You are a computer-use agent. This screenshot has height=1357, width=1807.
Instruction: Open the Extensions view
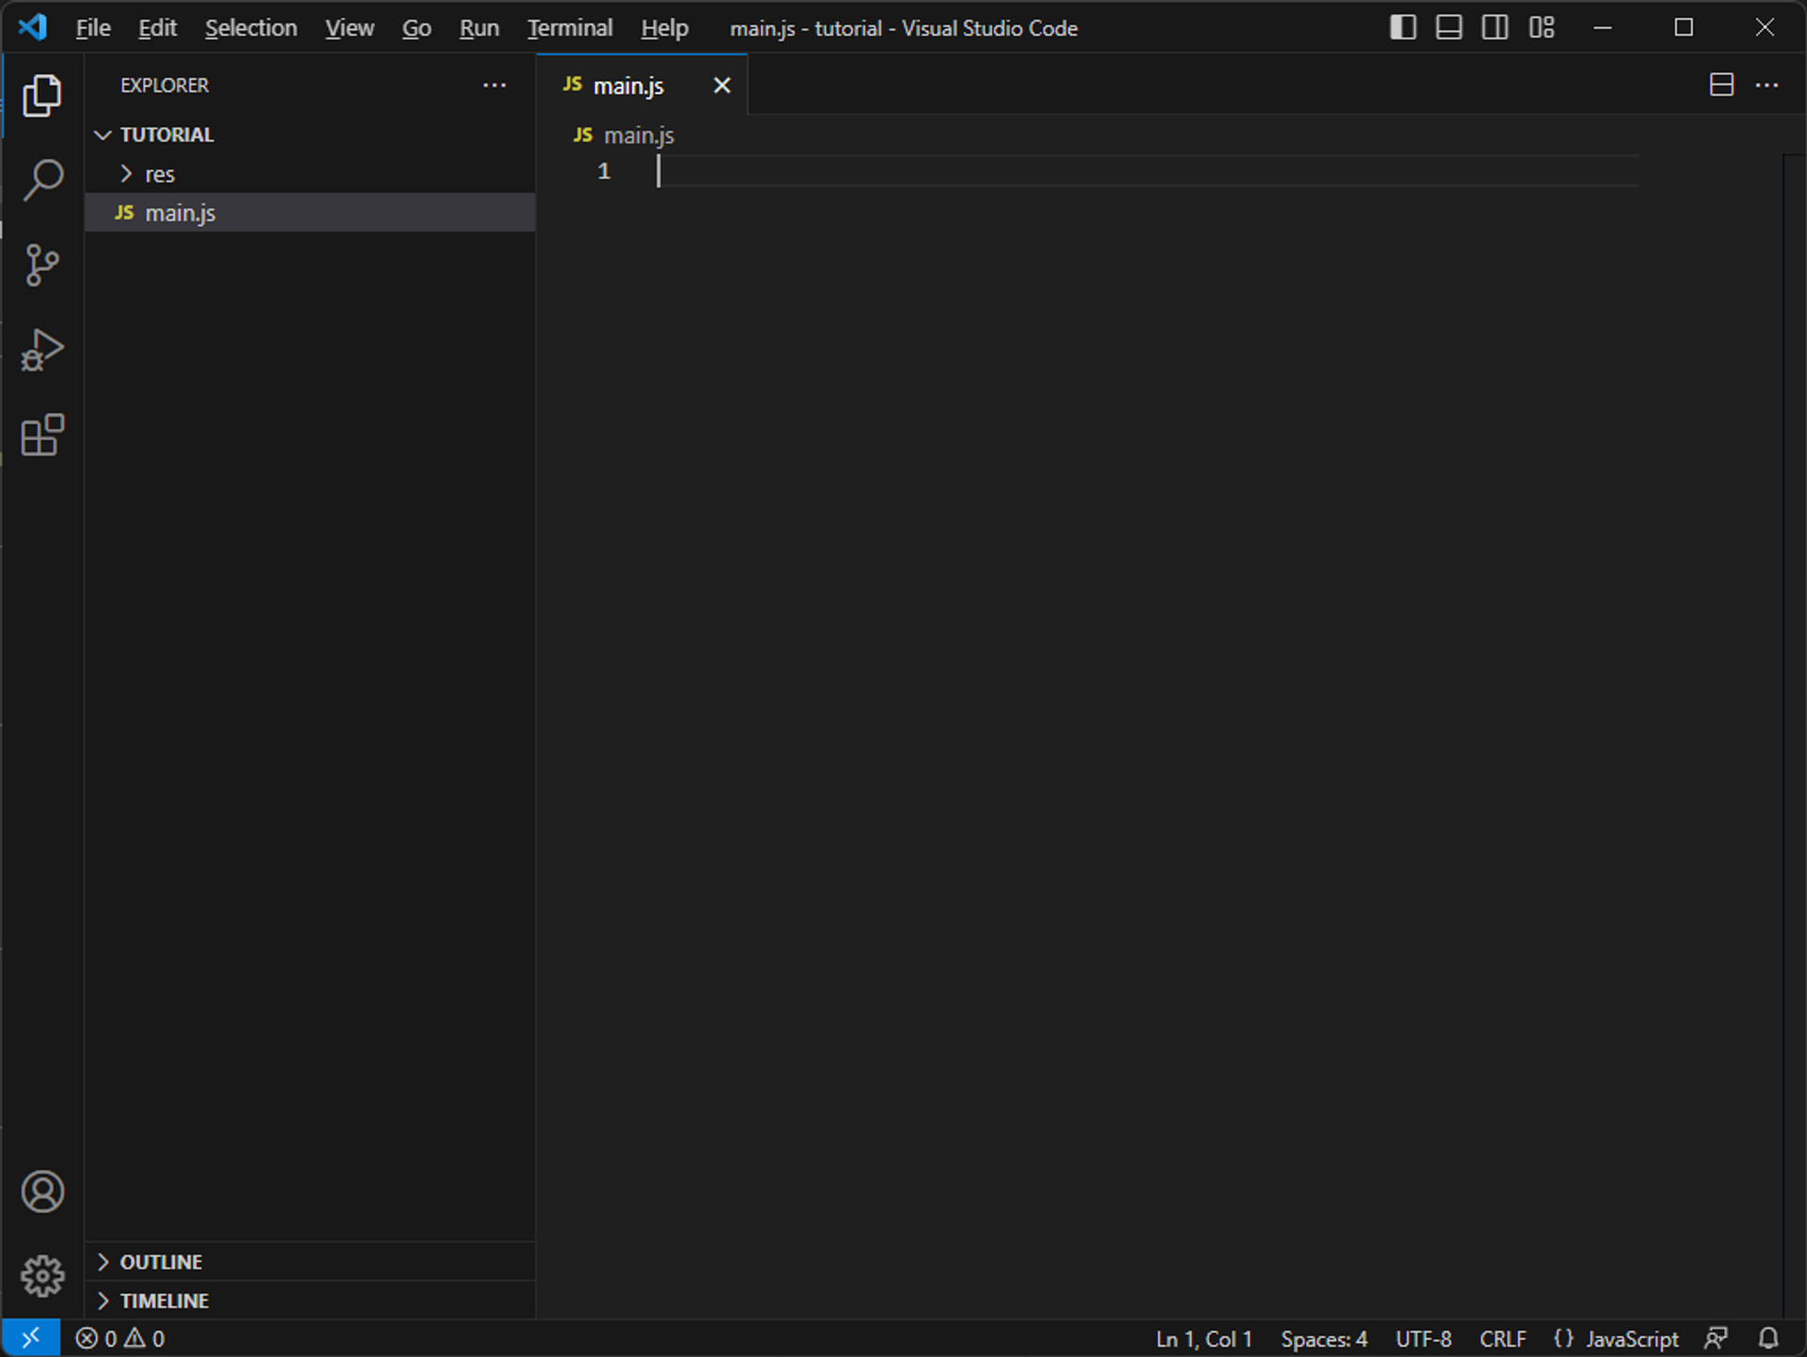tap(42, 435)
